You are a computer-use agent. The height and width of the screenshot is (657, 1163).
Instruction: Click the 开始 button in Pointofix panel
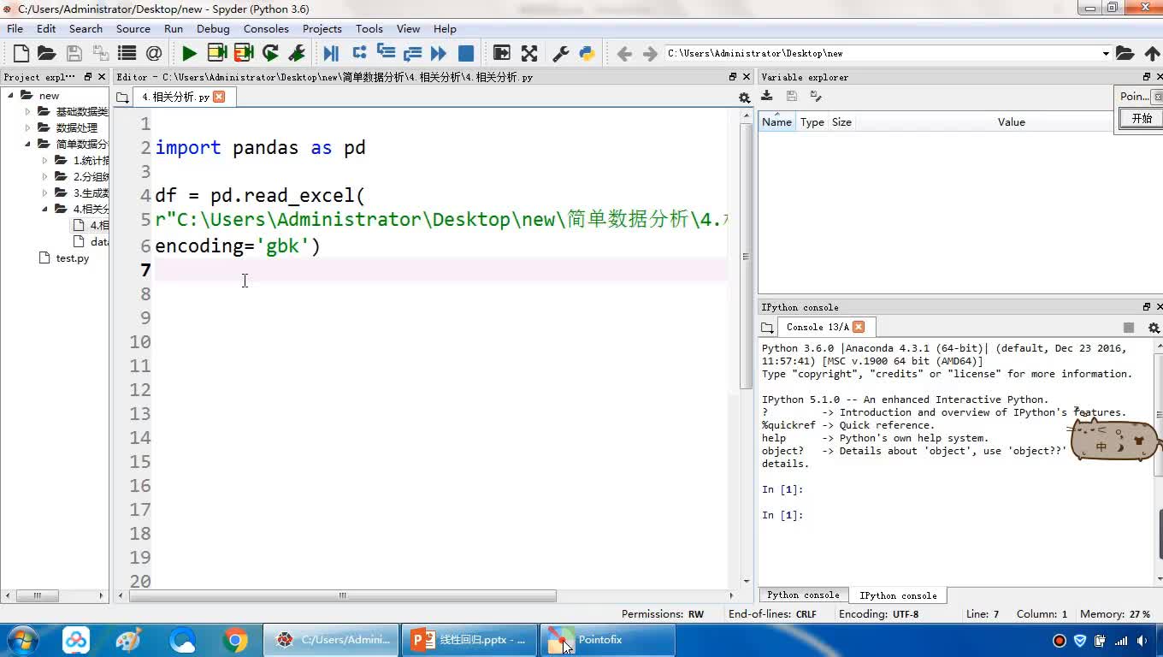[x=1142, y=119]
